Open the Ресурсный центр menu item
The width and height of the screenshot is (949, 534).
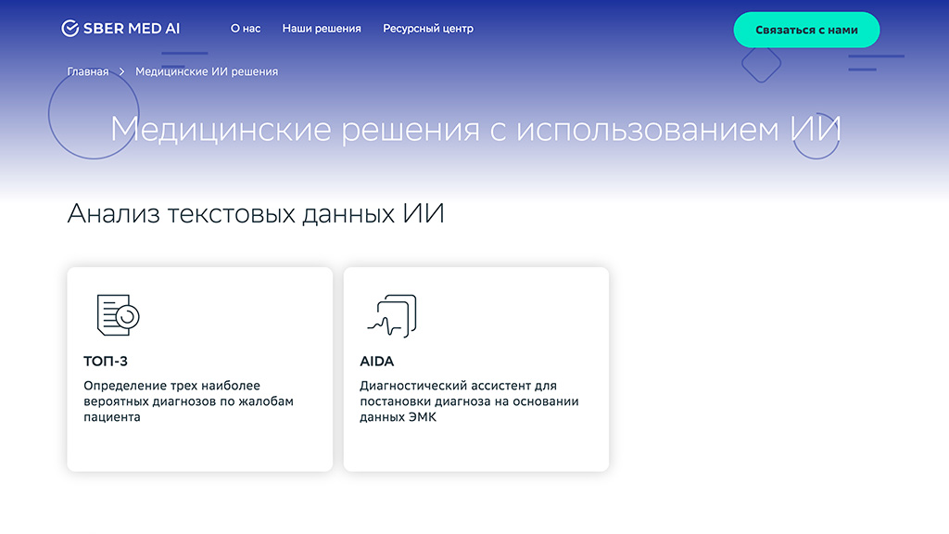[x=428, y=29]
